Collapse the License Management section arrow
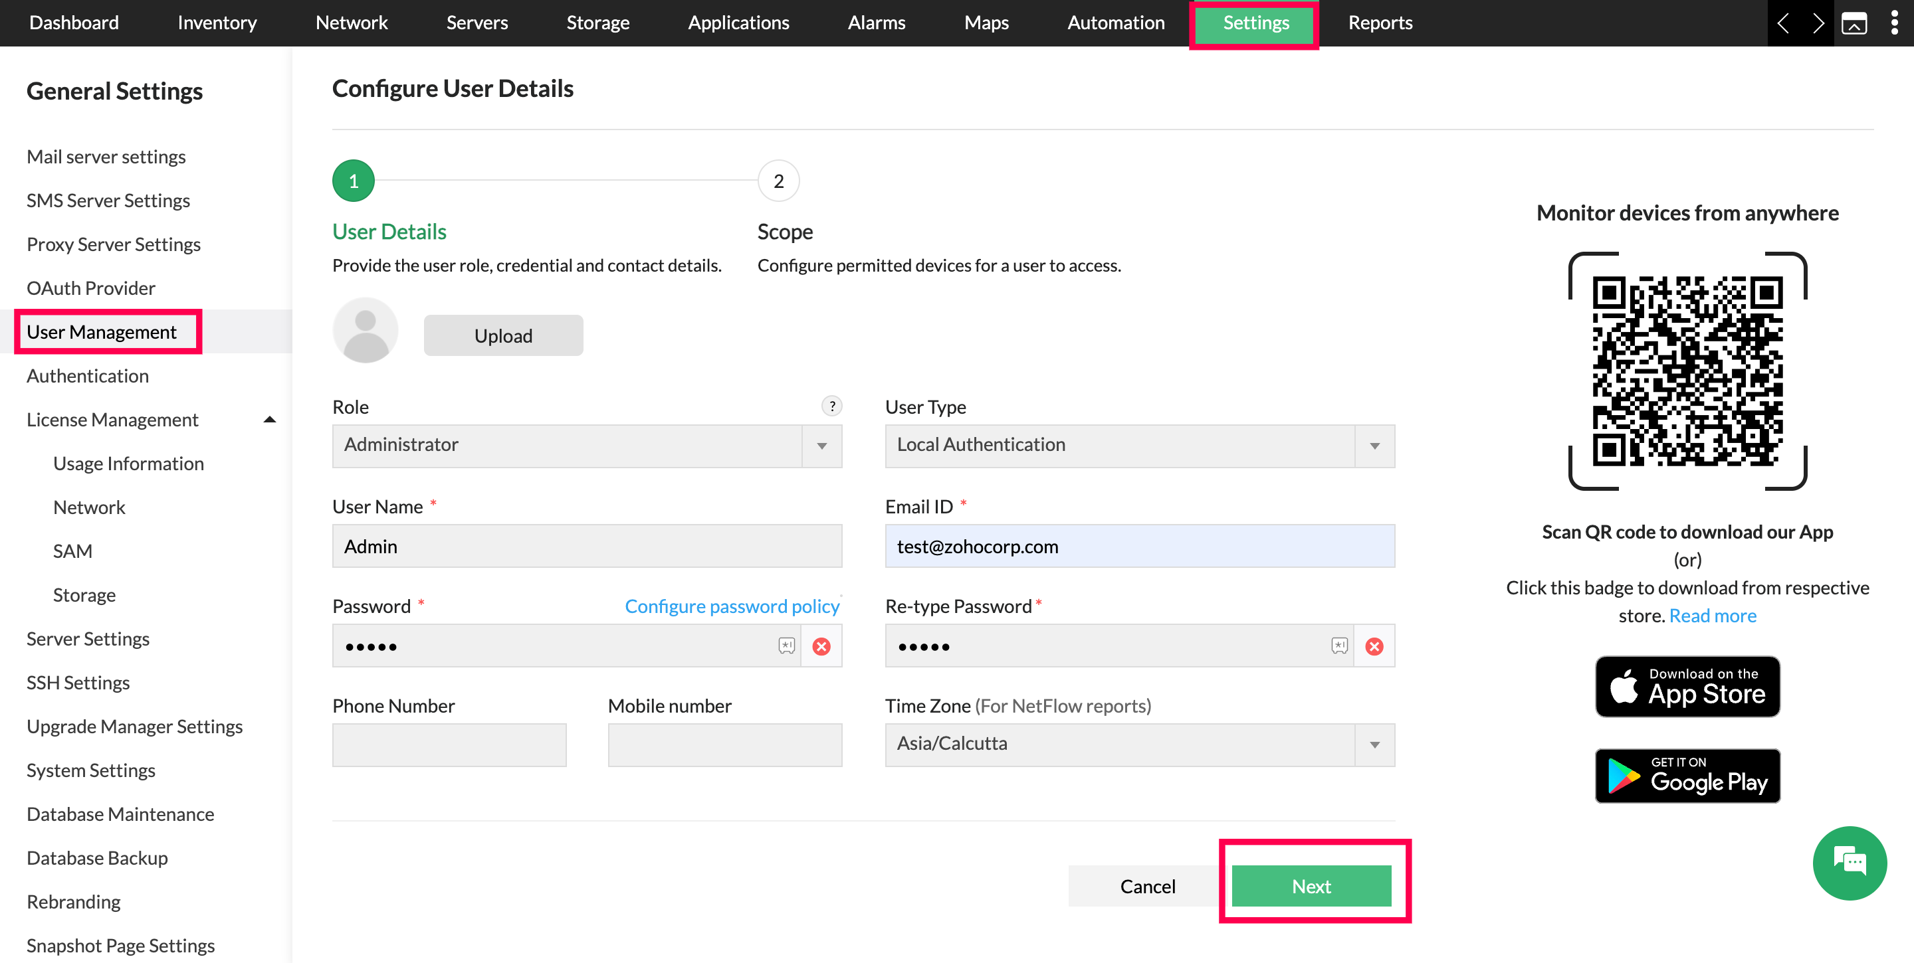The height and width of the screenshot is (963, 1914). tap(270, 420)
